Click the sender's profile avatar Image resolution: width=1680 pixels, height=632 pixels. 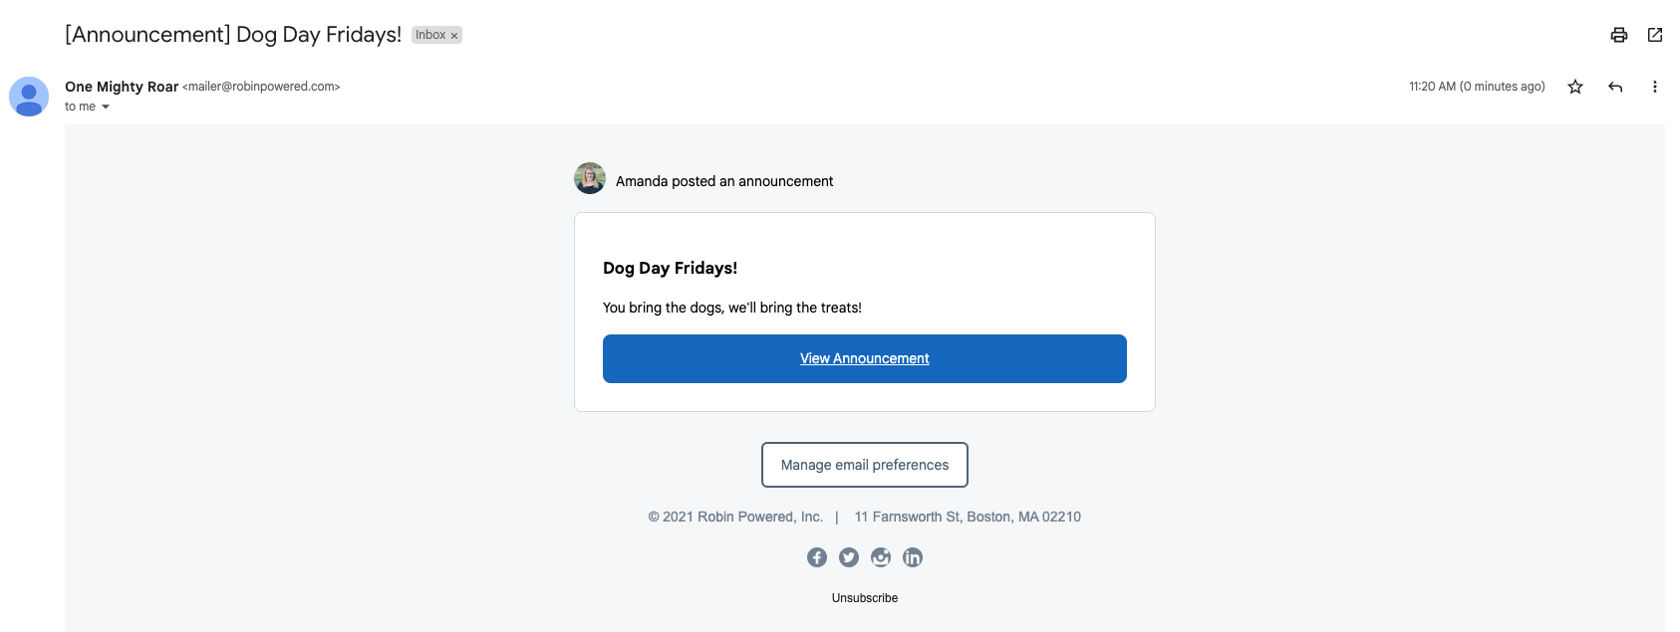point(29,97)
